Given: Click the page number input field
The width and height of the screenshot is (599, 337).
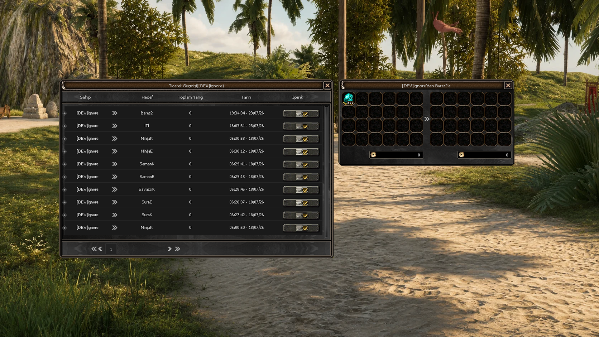Looking at the screenshot, I should [x=111, y=249].
